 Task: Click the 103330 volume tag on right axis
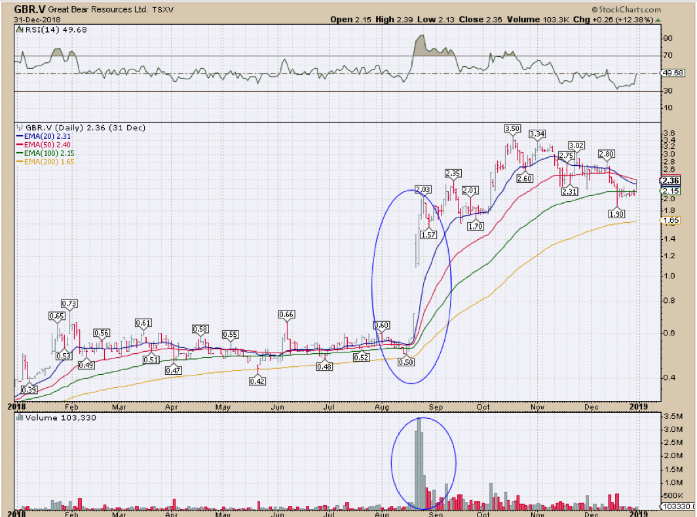[x=678, y=507]
